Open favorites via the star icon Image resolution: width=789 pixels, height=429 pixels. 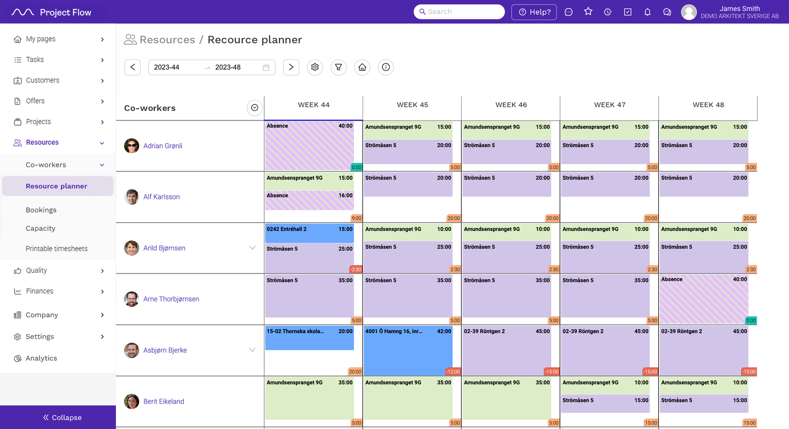pos(588,11)
